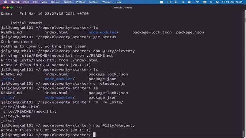246x138 pixels.
Task: Open Spotlight search icon
Action: [x=211, y=2]
